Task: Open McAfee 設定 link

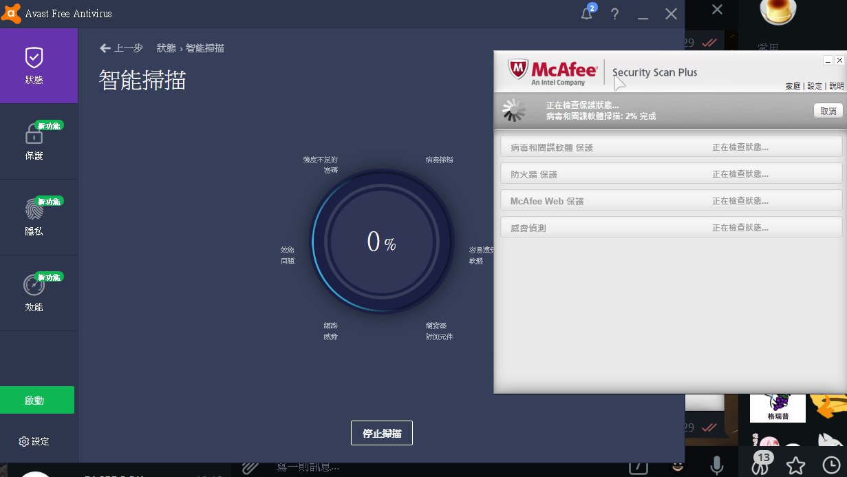Action: click(815, 86)
